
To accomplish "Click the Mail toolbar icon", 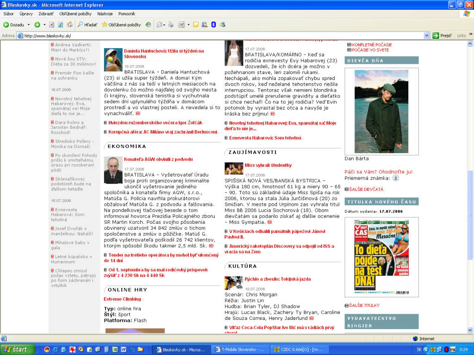I will pyautogui.click(x=159, y=25).
